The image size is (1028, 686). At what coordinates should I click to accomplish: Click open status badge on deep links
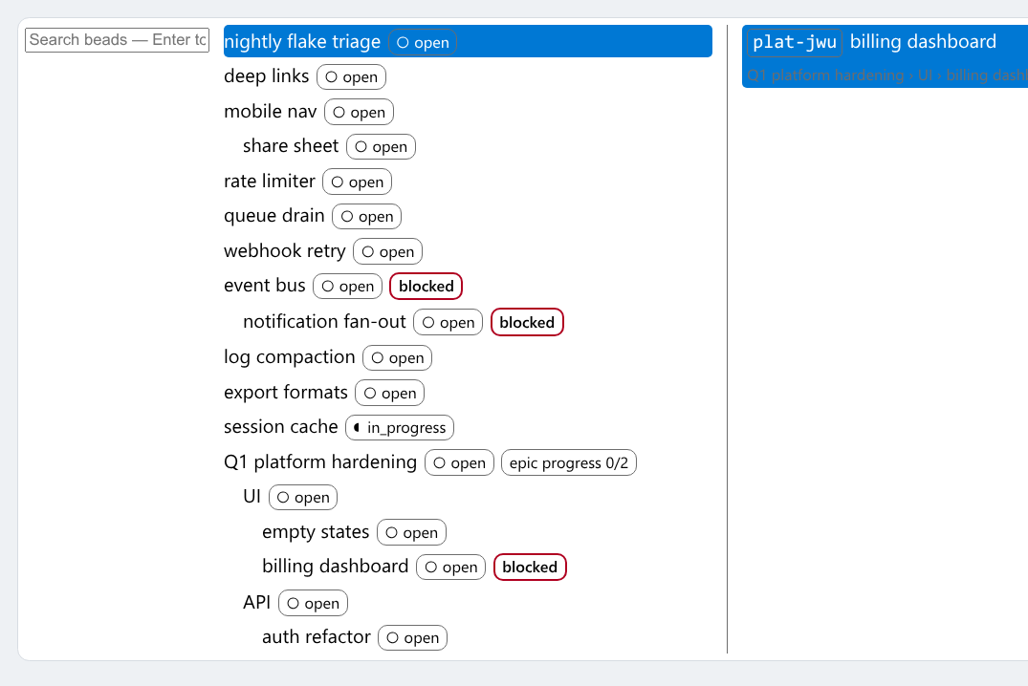pos(351,77)
